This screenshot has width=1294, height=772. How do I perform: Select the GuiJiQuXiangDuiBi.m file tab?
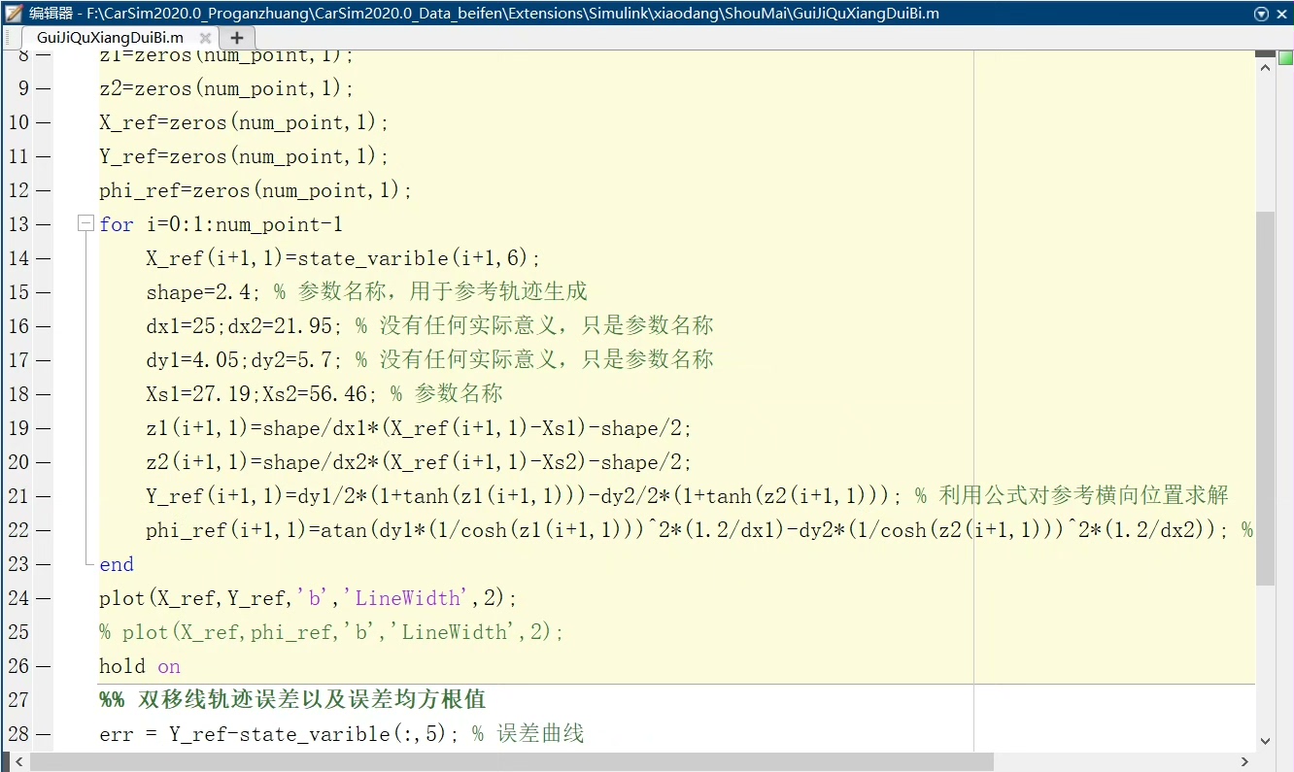tap(110, 38)
